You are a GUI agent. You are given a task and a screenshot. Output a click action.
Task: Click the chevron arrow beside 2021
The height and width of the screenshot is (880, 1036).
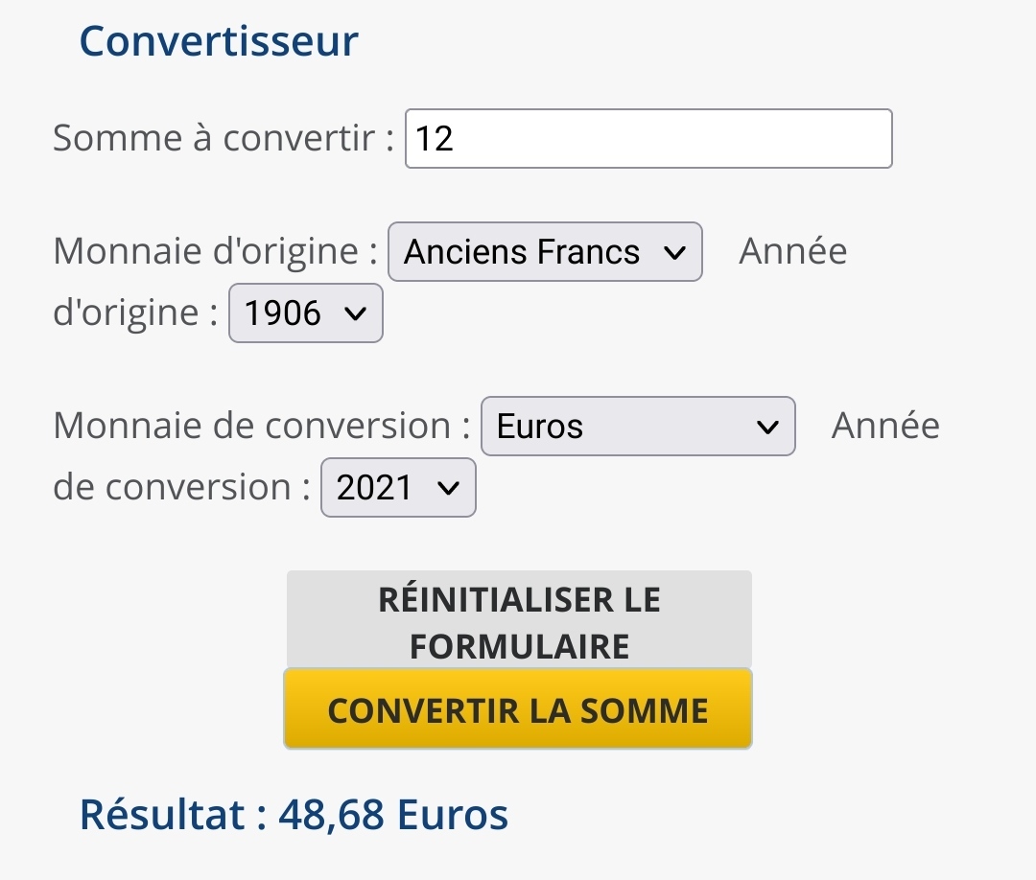click(448, 488)
